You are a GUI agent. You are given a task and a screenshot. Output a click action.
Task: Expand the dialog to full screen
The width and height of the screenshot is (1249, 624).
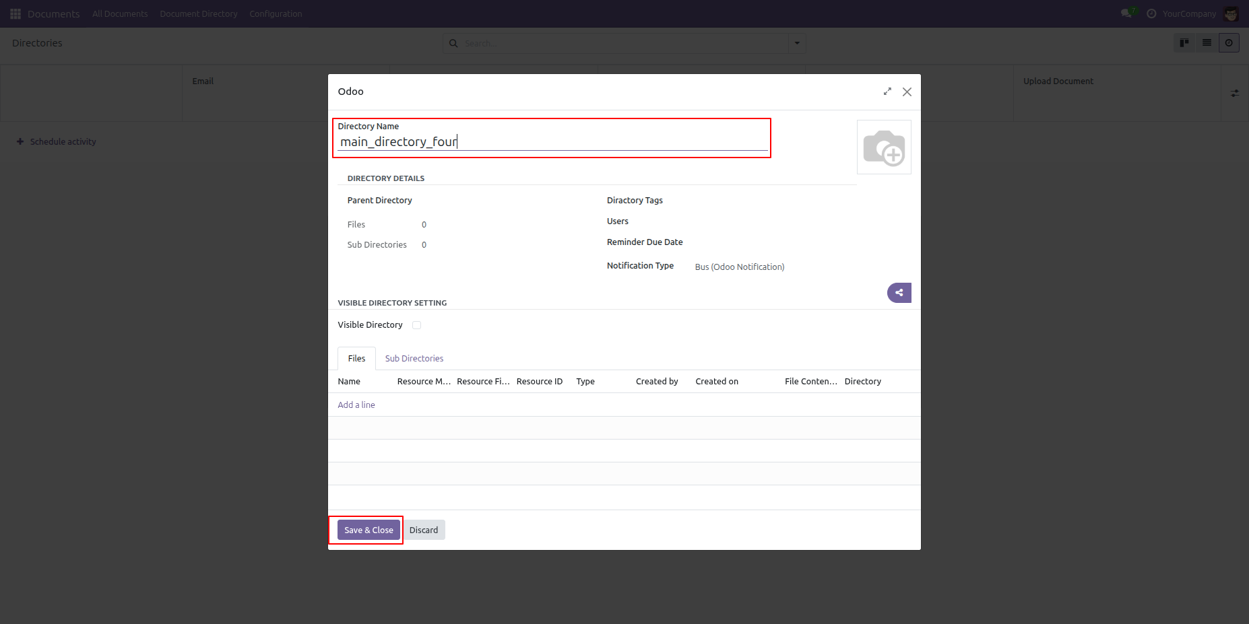pyautogui.click(x=887, y=92)
